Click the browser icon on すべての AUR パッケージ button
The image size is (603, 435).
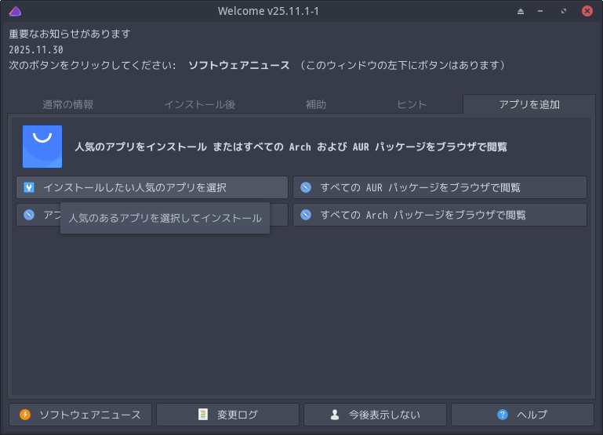click(306, 187)
